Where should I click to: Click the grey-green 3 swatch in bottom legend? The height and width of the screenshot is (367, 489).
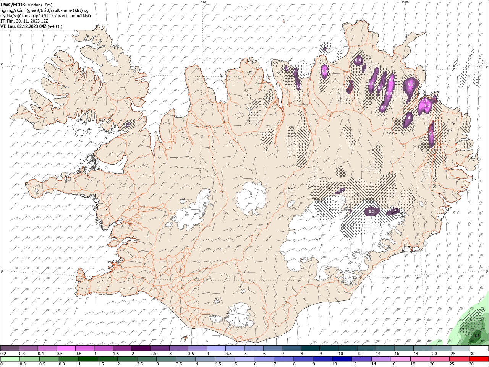(166, 359)
